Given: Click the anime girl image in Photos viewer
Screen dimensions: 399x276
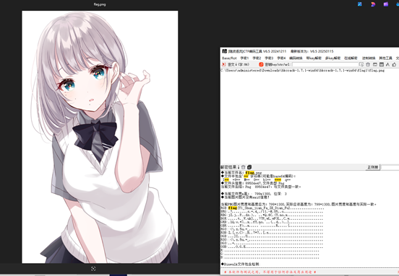Looking at the screenshot, I should pyautogui.click(x=100, y=137).
